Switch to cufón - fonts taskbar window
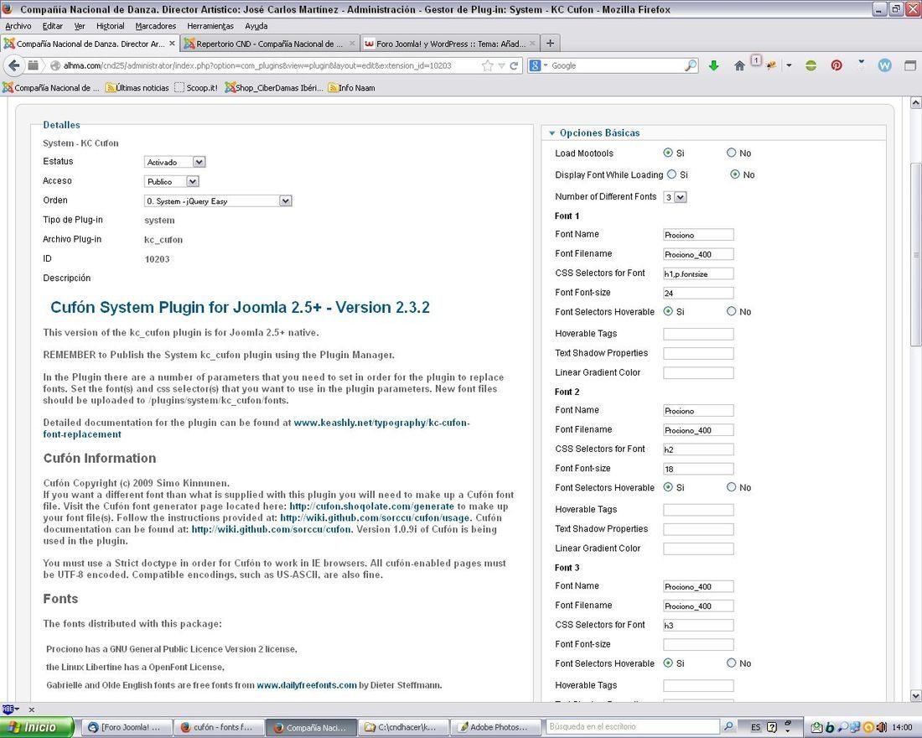 218,727
